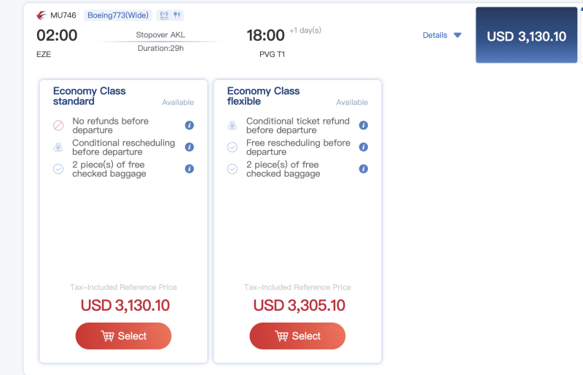Open info for standard conditional rescheduling
Viewport: 583px width, 375px height.
click(x=189, y=147)
